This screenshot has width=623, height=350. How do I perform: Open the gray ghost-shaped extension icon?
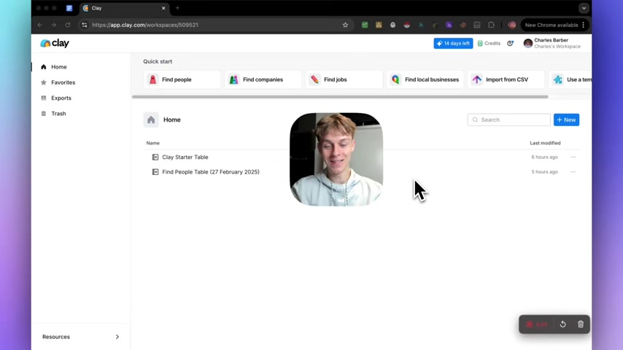392,25
